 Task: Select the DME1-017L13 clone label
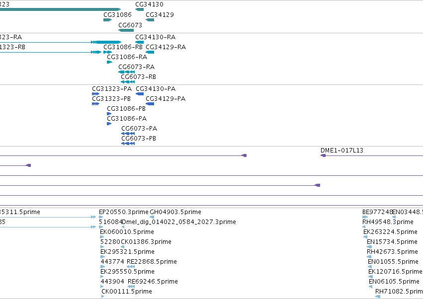pyautogui.click(x=342, y=150)
